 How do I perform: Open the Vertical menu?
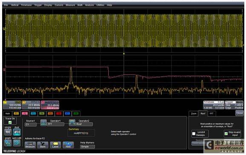pyautogui.click(x=14, y=5)
